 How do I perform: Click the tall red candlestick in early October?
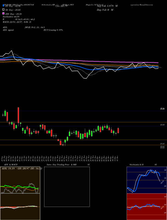[18, 115]
